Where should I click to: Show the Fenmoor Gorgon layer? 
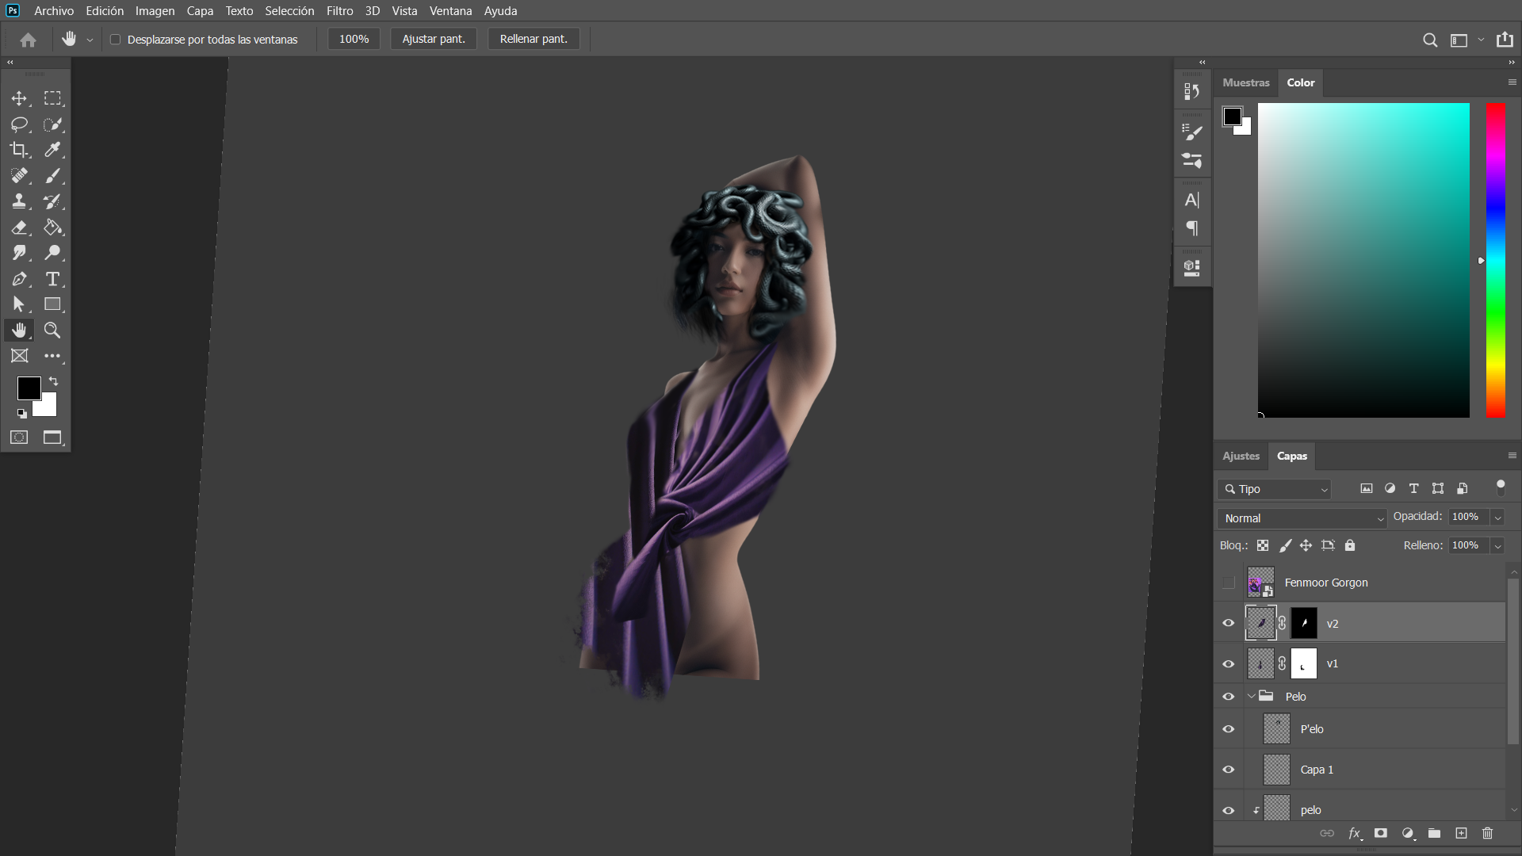tap(1229, 583)
